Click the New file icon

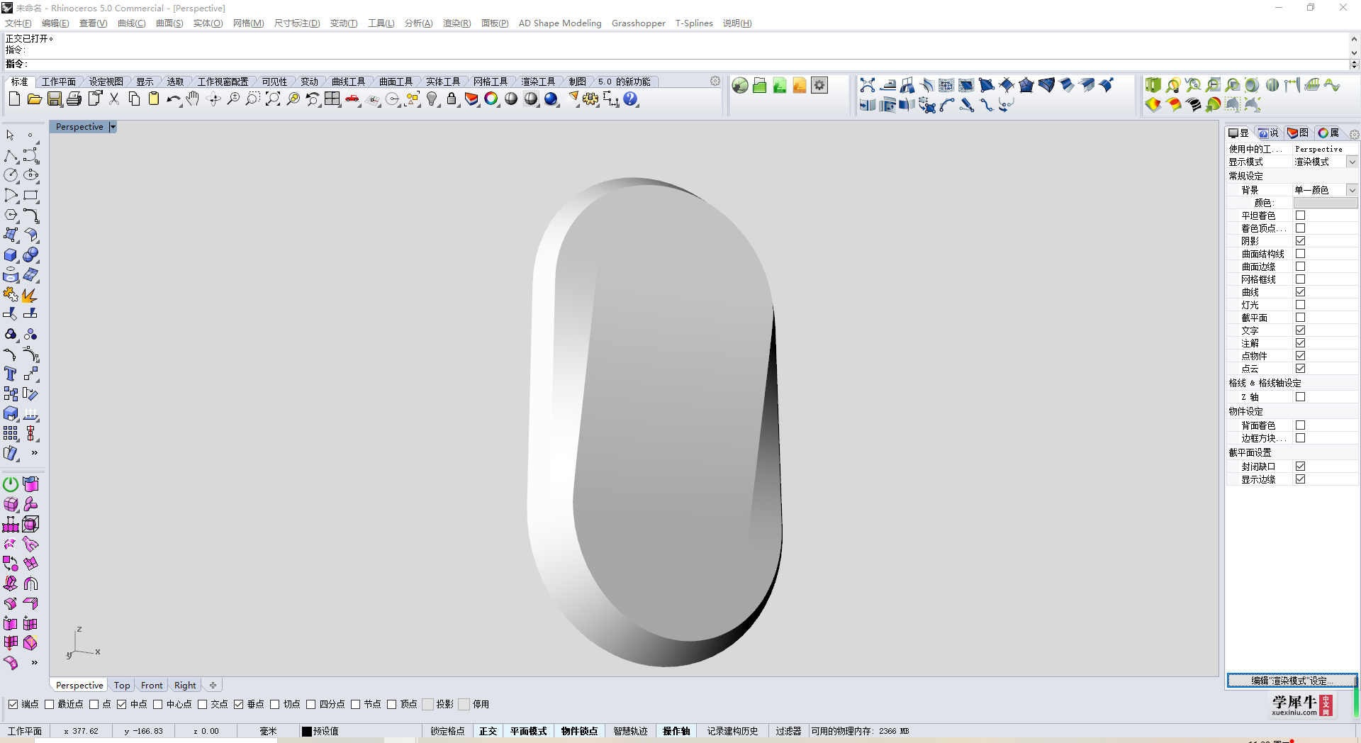pyautogui.click(x=14, y=99)
